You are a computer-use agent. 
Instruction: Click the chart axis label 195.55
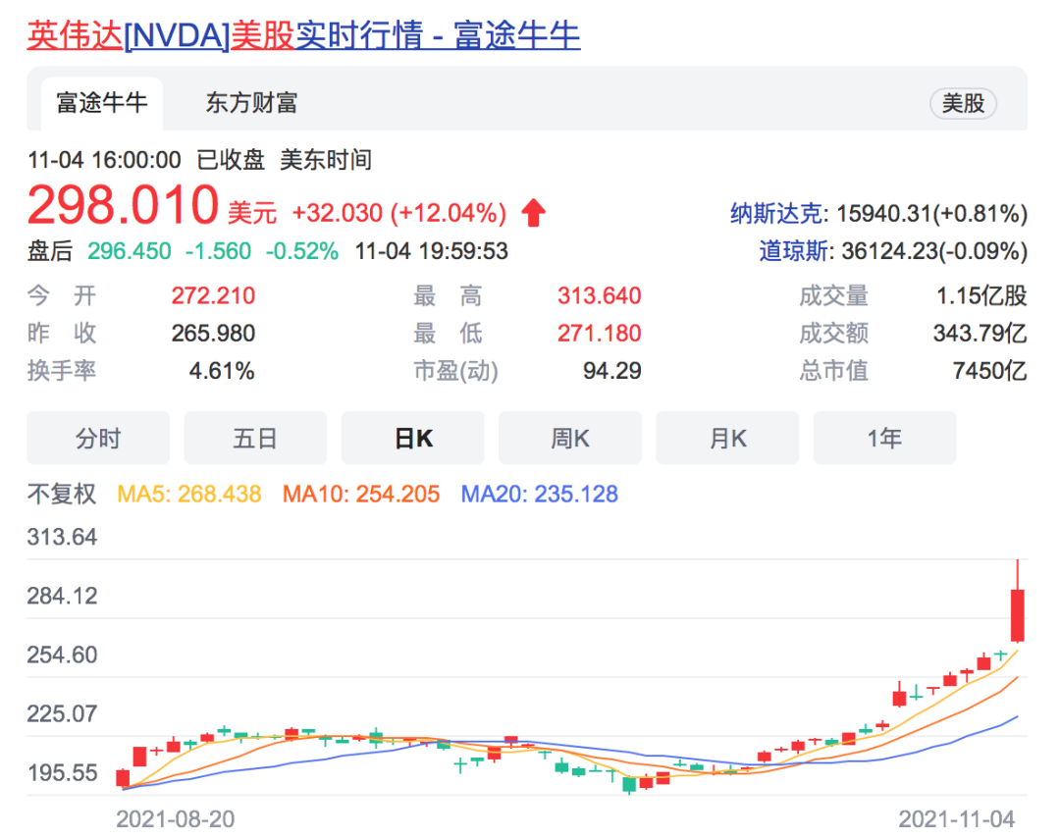tap(62, 772)
